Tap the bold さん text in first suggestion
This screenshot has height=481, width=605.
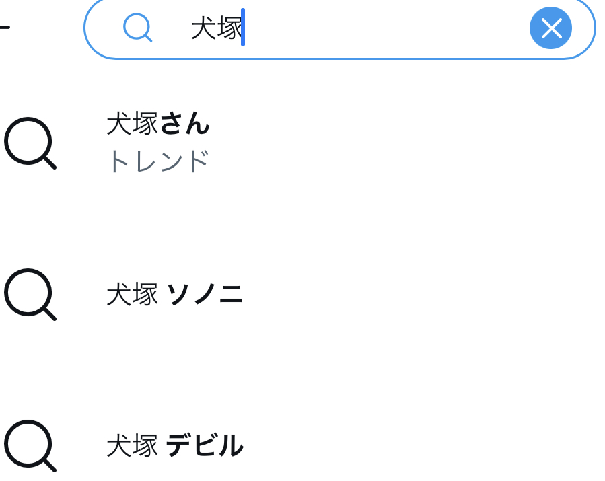185,124
